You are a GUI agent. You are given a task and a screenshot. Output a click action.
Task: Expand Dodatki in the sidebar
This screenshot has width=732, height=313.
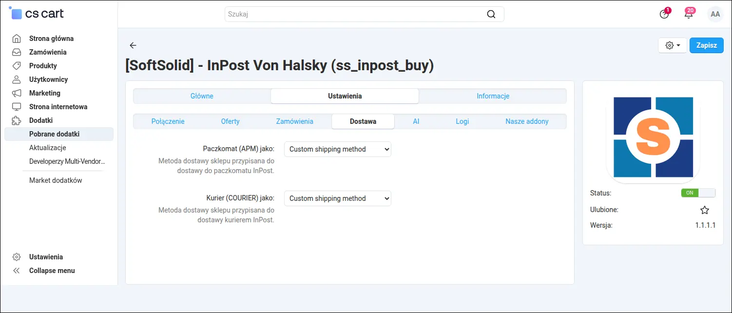pos(41,120)
